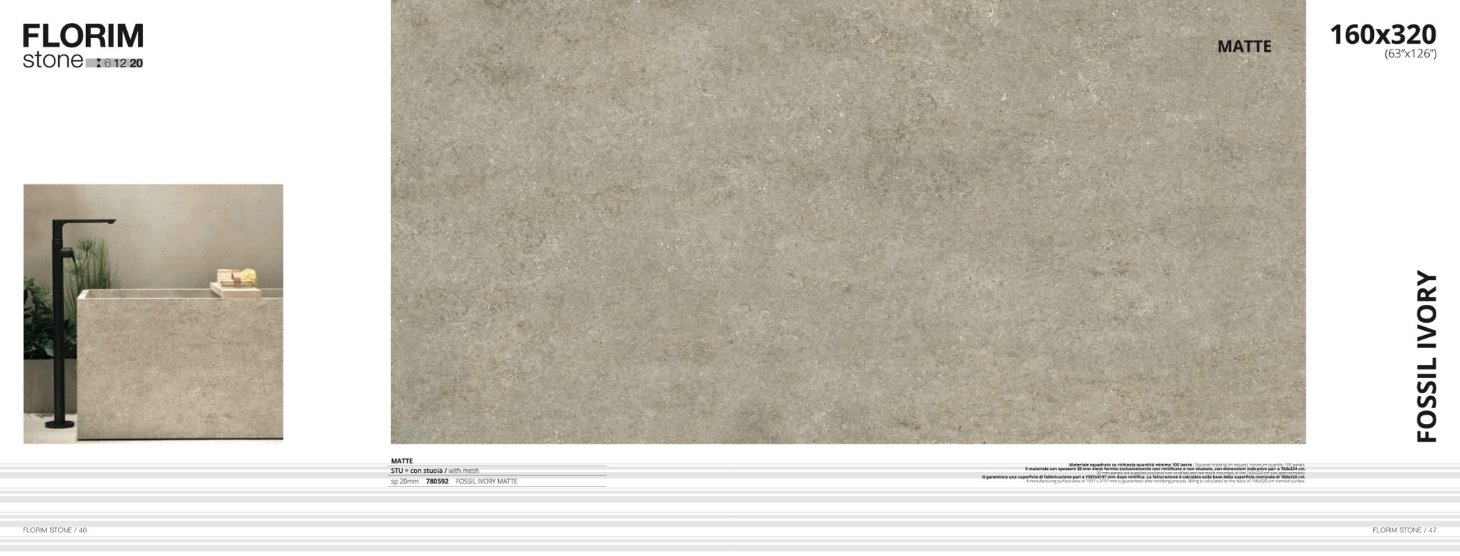The height and width of the screenshot is (556, 1460).
Task: Click product code 780592
Action: pyautogui.click(x=437, y=481)
